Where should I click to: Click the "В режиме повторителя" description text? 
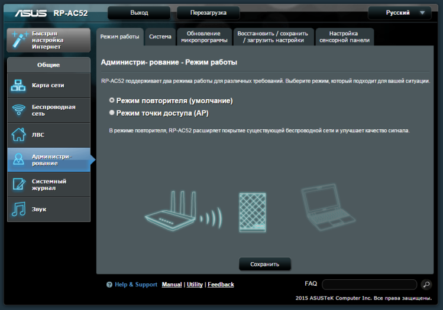(x=259, y=130)
